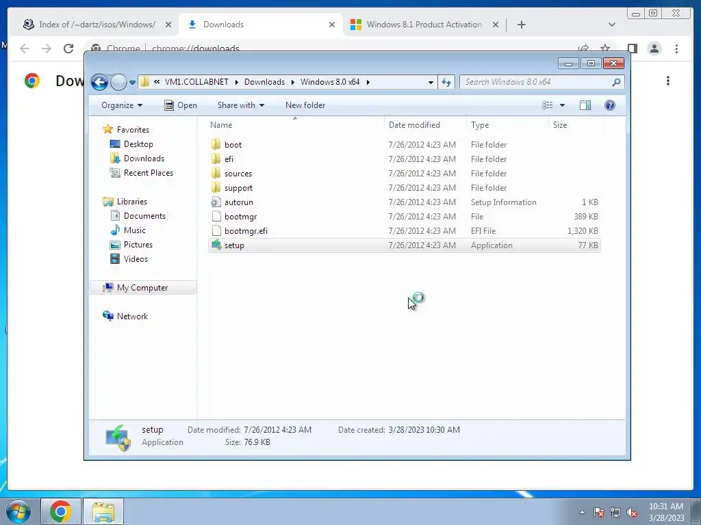The width and height of the screenshot is (701, 525).
Task: Click the refresh button beside address bar
Action: pos(446,82)
